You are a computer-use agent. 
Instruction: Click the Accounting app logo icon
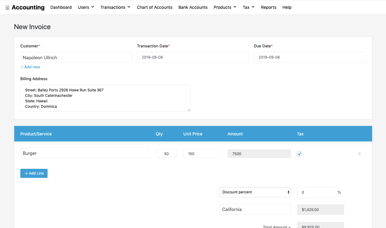(x=7, y=7)
